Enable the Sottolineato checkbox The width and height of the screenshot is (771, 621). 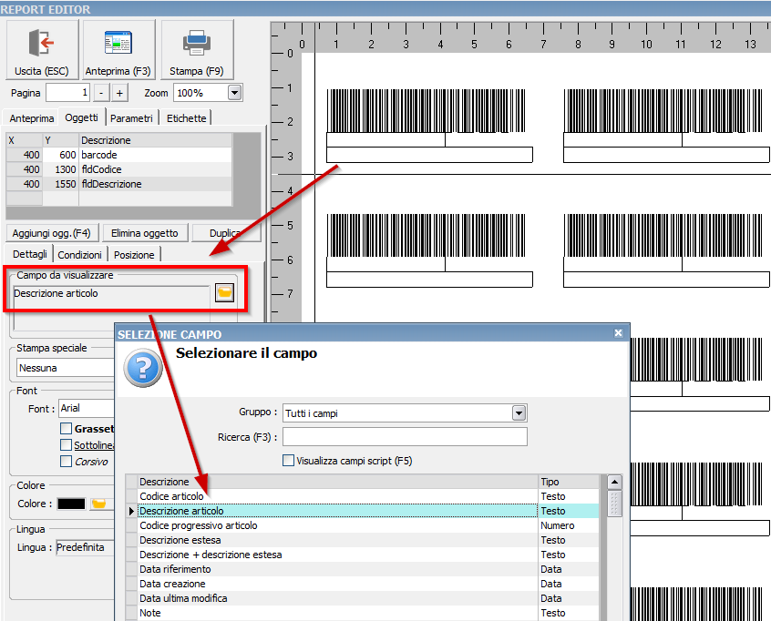coord(66,444)
